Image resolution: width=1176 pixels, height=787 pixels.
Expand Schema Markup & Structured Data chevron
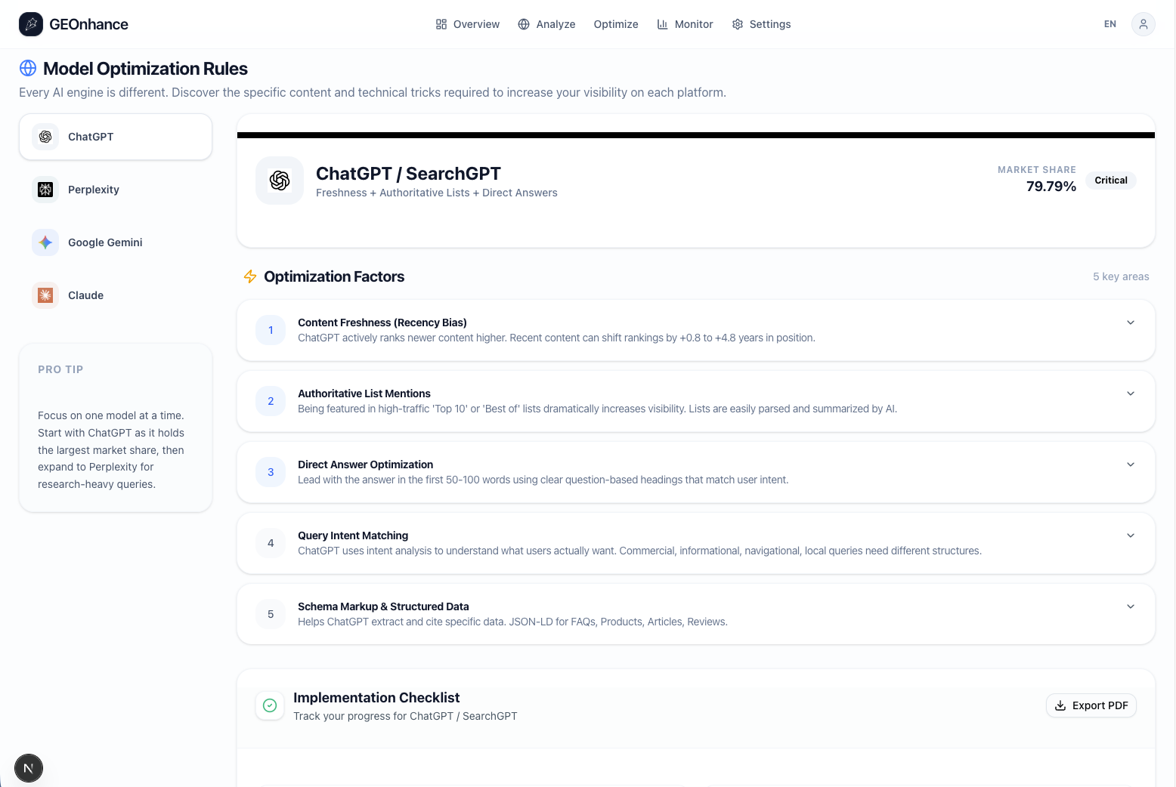[1130, 606]
